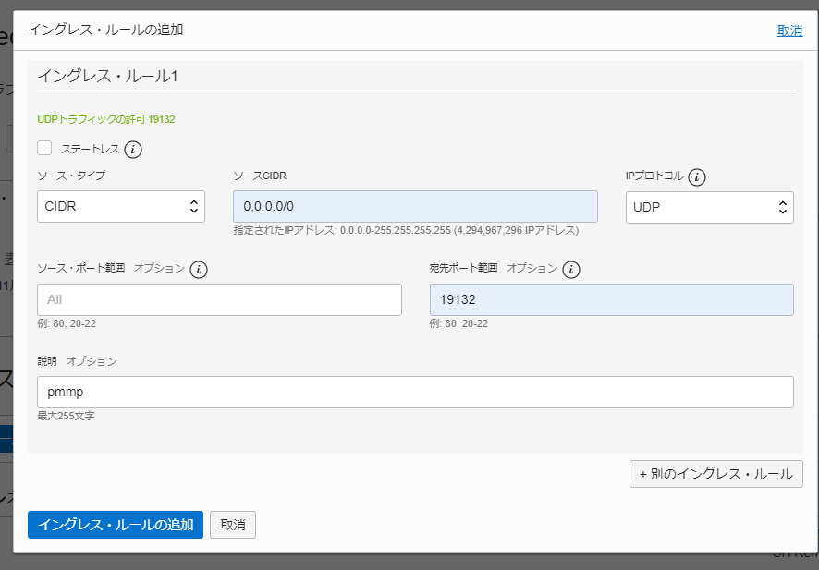
Task: Click the 取消 link at top right
Action: tap(789, 30)
